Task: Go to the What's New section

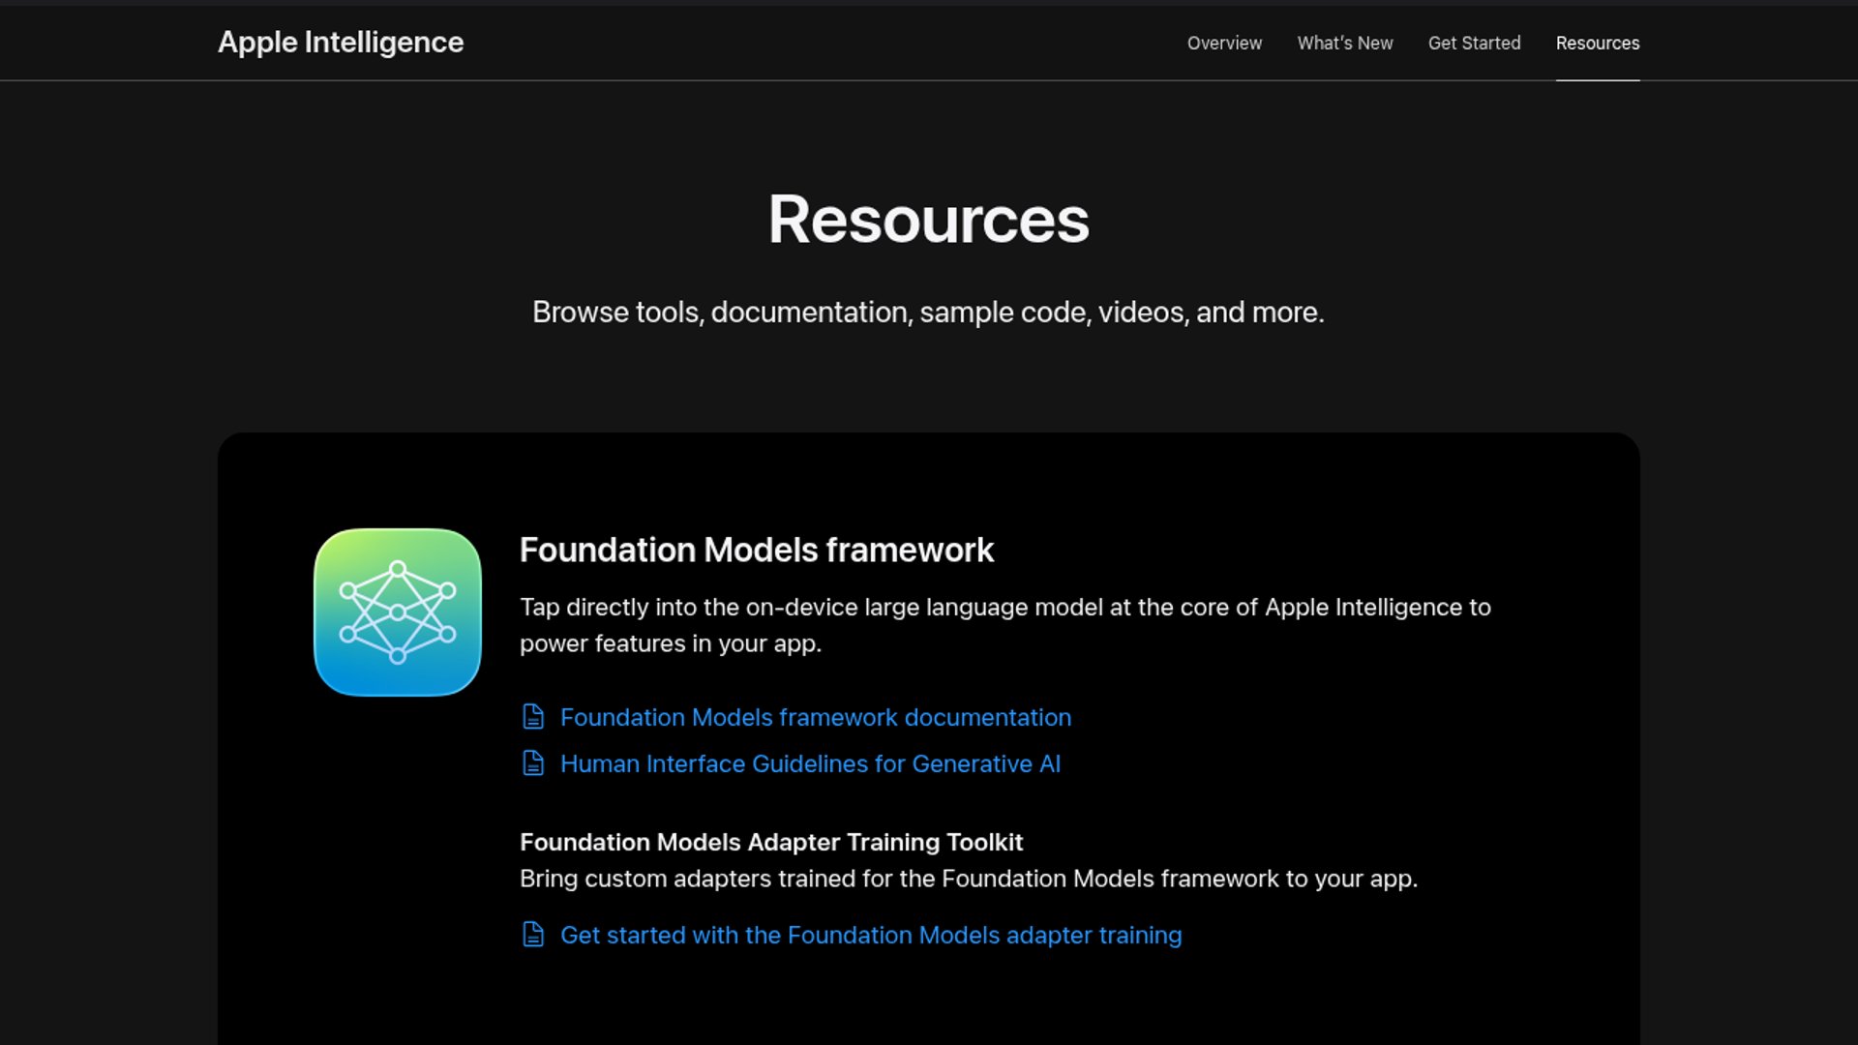Action: (1344, 43)
